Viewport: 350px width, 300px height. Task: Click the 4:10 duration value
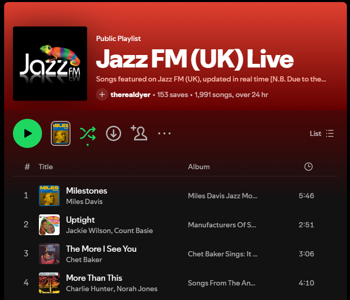(x=306, y=283)
